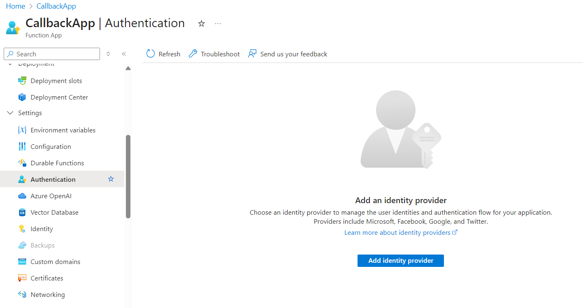
Task: Open Identity settings for CallbackApp
Action: click(41, 228)
